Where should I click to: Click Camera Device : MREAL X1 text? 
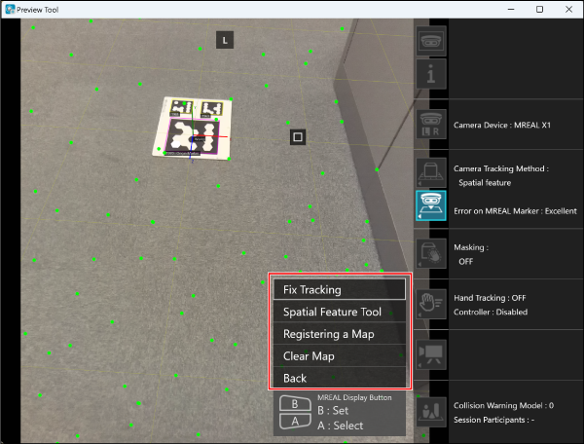click(501, 126)
